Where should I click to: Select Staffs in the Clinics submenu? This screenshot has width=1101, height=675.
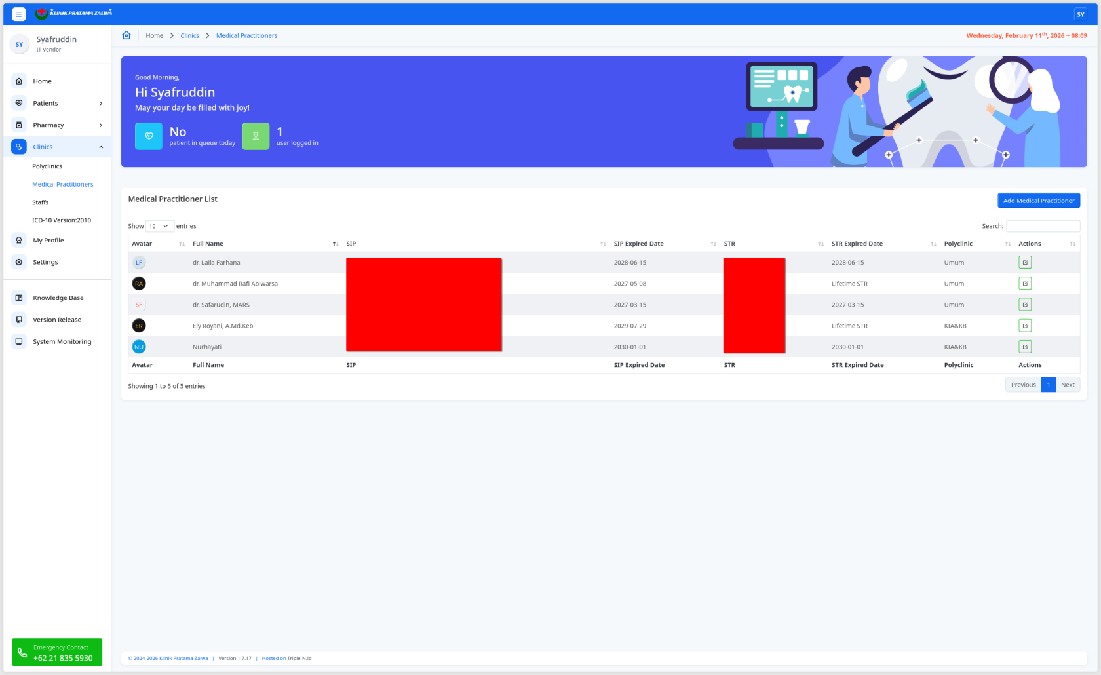pos(41,202)
